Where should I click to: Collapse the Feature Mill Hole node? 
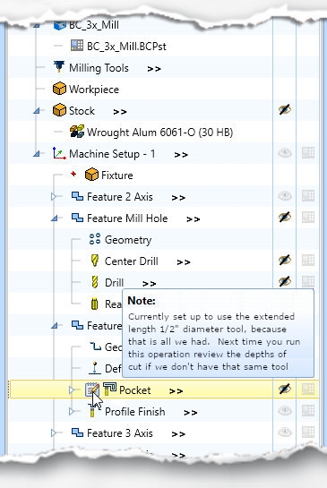[54, 218]
